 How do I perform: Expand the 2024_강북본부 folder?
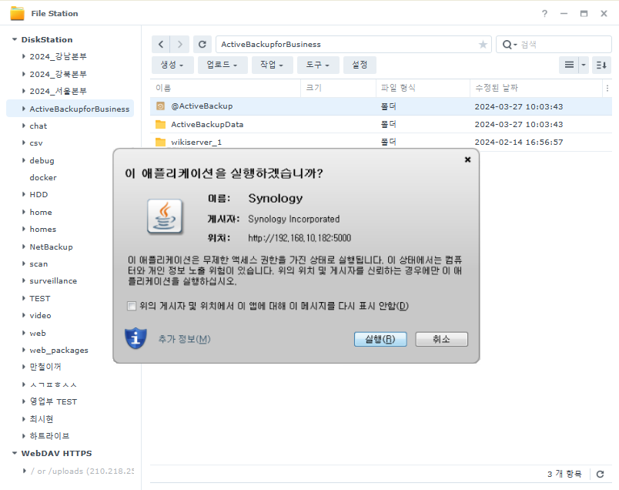(24, 74)
